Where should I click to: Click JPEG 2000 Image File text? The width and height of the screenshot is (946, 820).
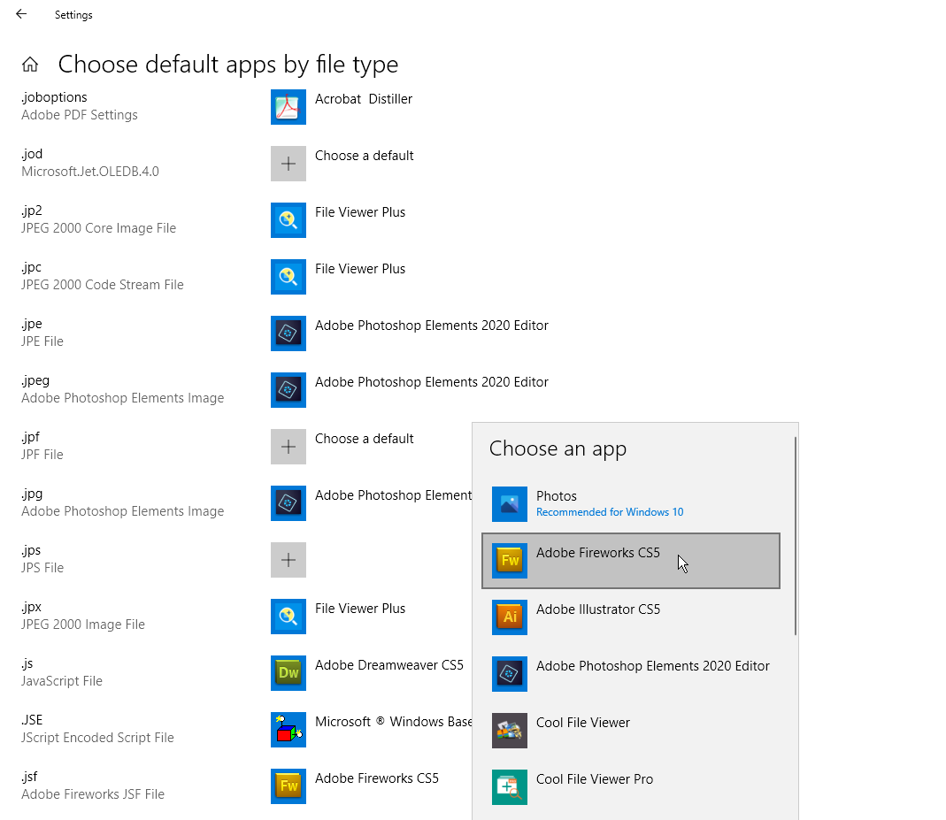tap(83, 625)
